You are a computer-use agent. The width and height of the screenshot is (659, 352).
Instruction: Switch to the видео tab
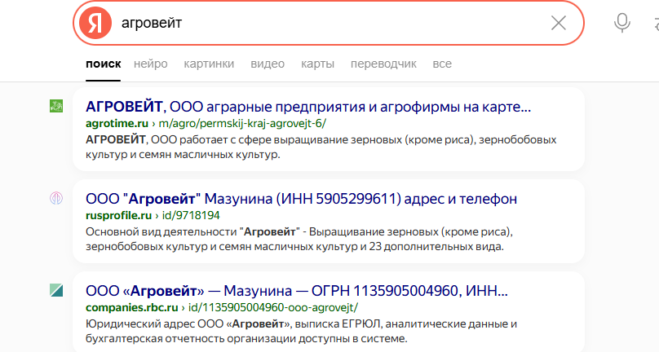[x=268, y=64]
